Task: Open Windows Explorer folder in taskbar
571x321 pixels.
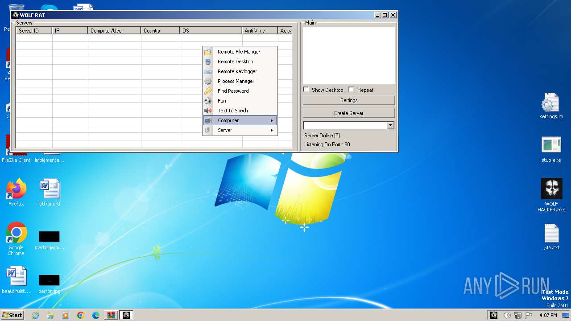Action: 50,315
